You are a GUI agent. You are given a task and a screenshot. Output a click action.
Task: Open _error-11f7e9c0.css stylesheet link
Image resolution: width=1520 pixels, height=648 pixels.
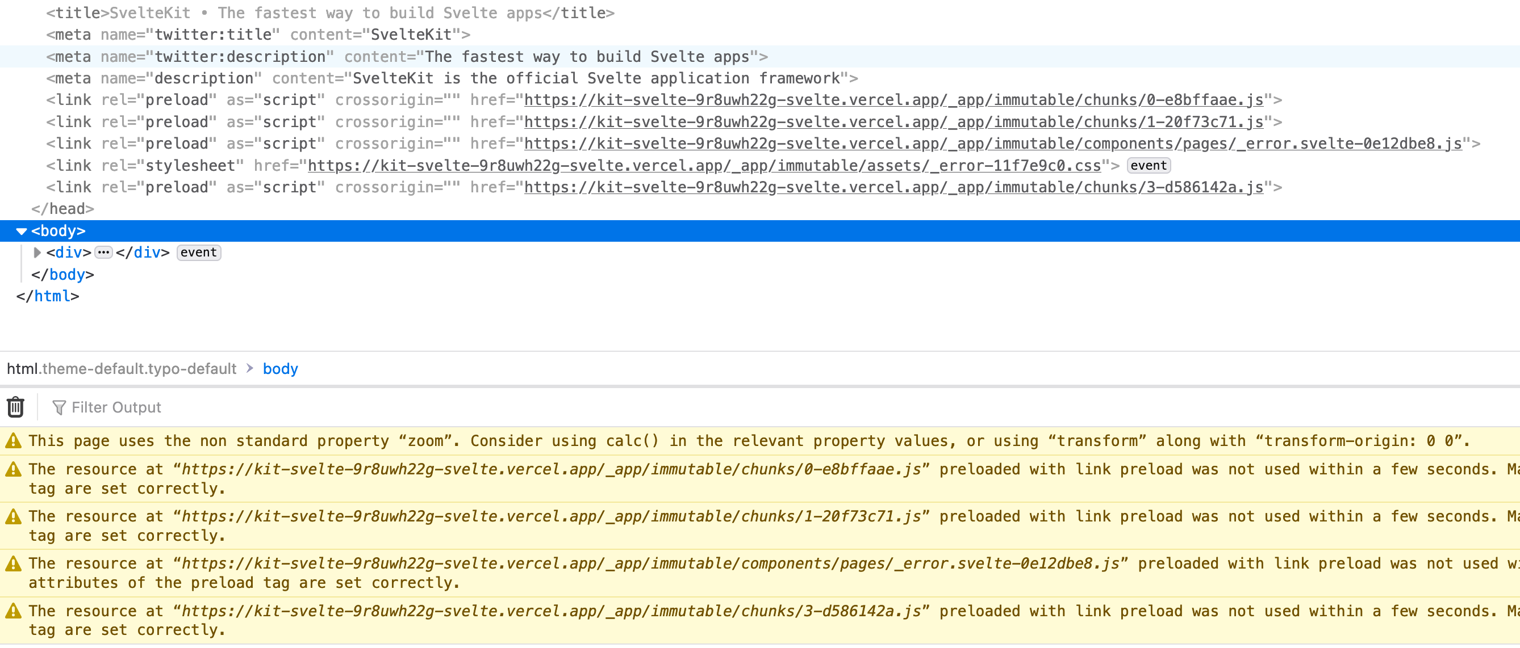(x=704, y=166)
